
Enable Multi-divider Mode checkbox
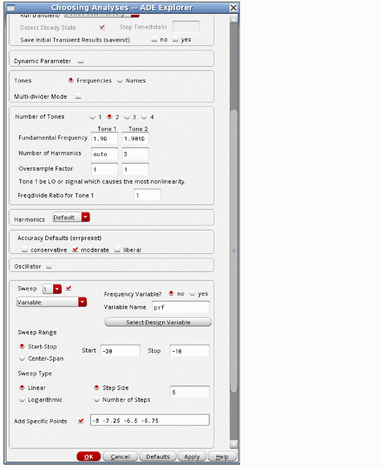coord(78,96)
